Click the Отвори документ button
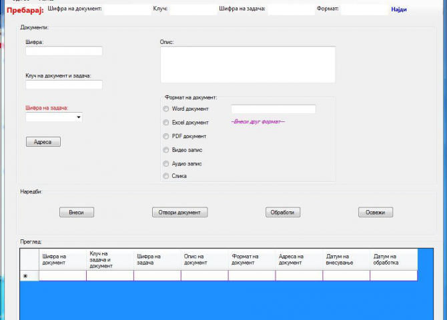447x320 pixels. point(179,212)
